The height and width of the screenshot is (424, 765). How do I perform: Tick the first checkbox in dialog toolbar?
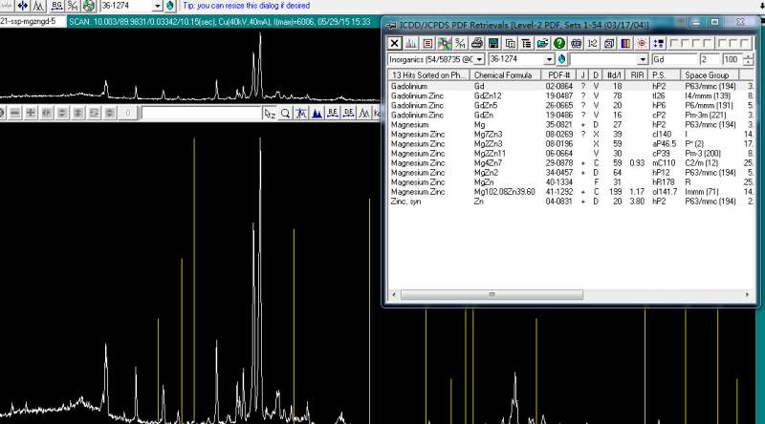[x=673, y=43]
